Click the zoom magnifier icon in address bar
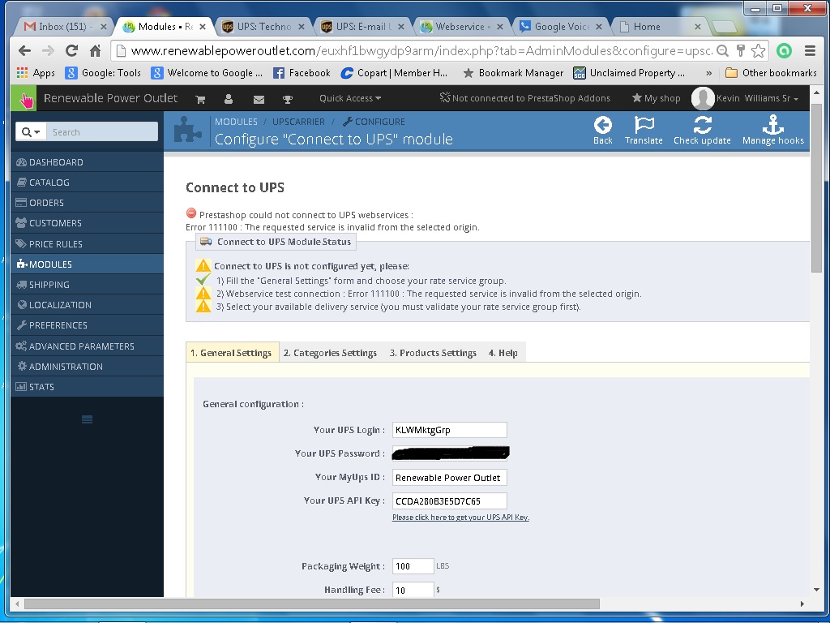Viewport: 830px width, 623px height. pyautogui.click(x=722, y=51)
